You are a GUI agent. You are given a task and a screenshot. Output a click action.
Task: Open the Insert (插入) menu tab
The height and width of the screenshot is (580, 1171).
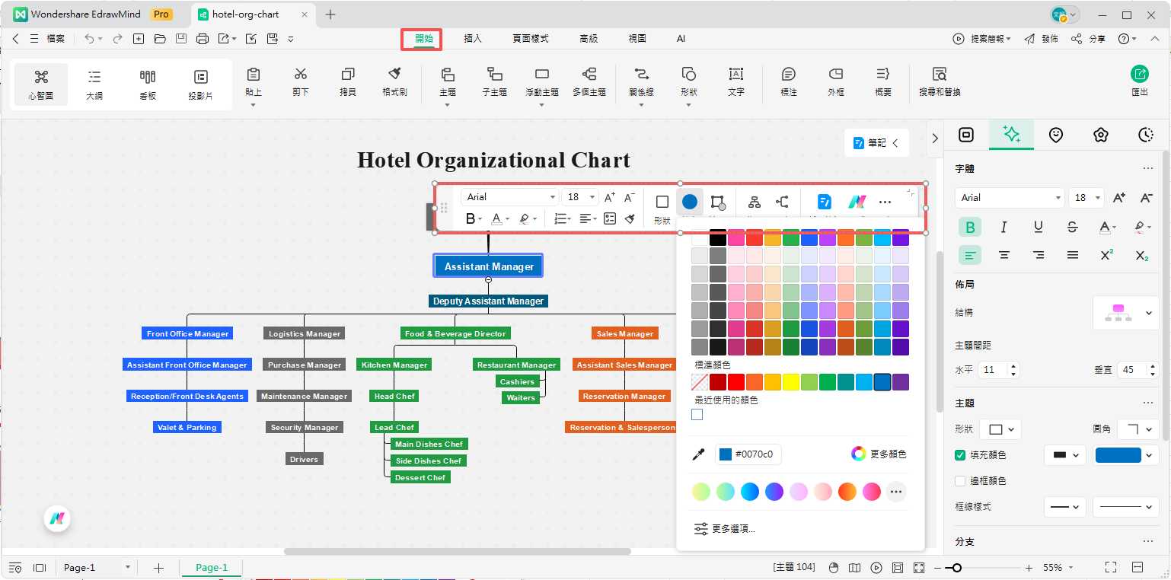tap(473, 39)
